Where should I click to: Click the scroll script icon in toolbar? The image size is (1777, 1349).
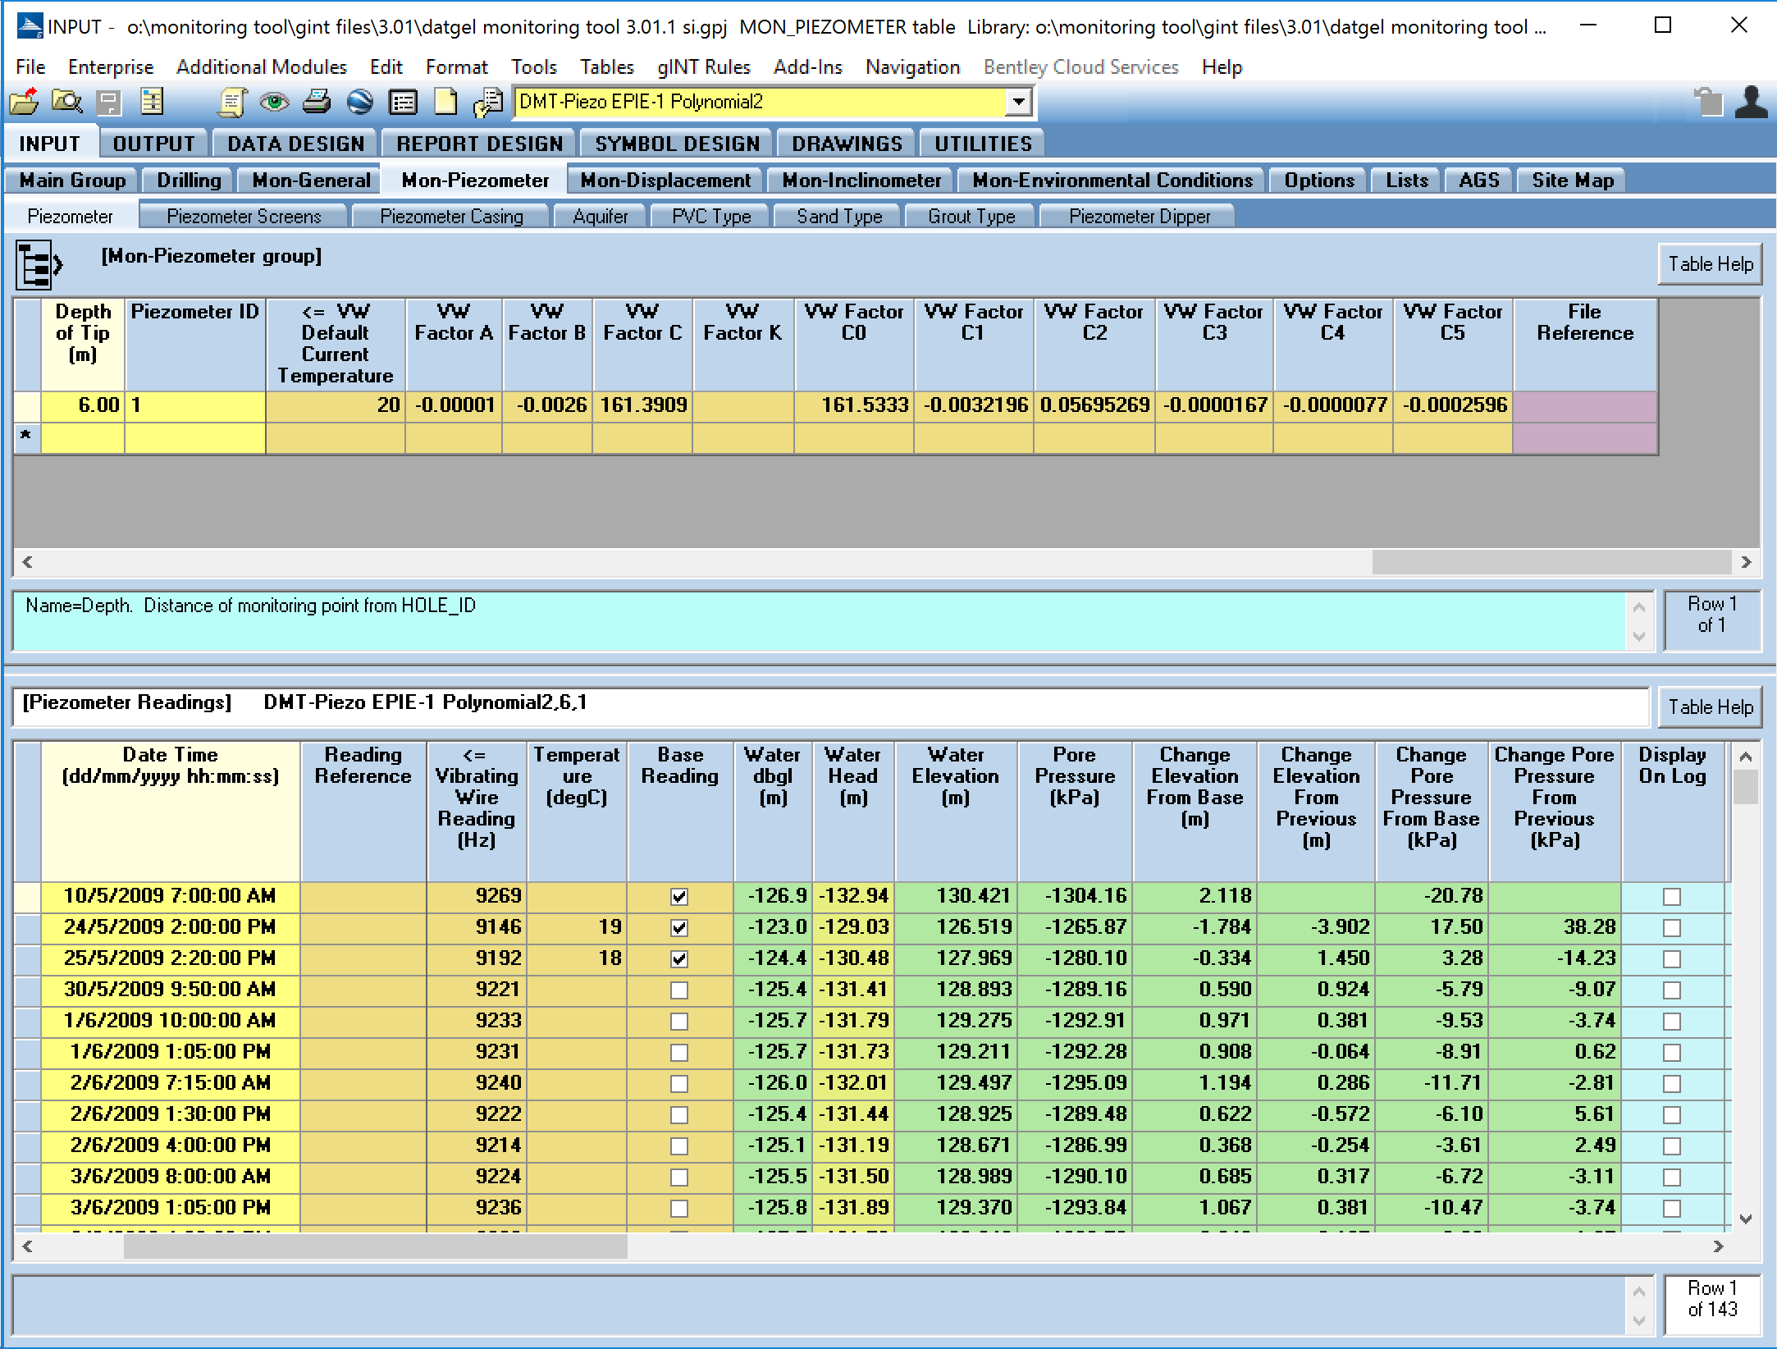[232, 103]
